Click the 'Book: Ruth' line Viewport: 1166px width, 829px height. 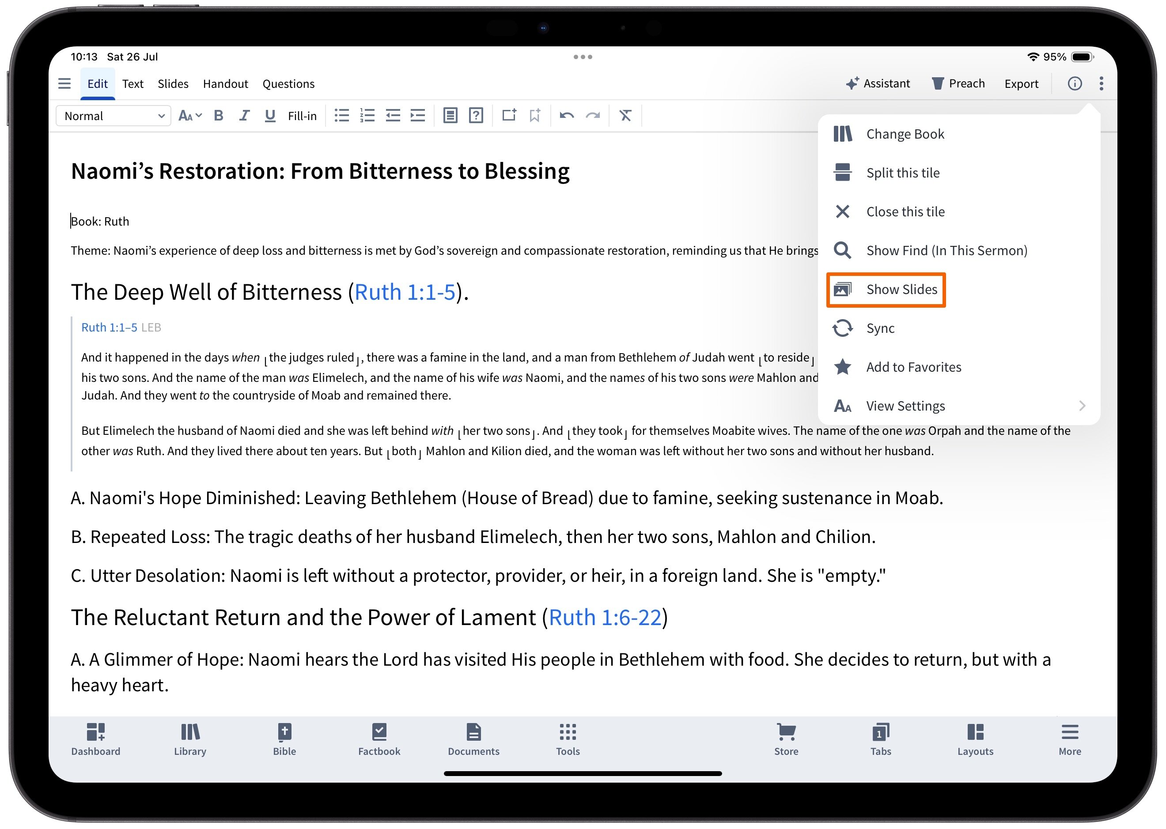tap(100, 222)
